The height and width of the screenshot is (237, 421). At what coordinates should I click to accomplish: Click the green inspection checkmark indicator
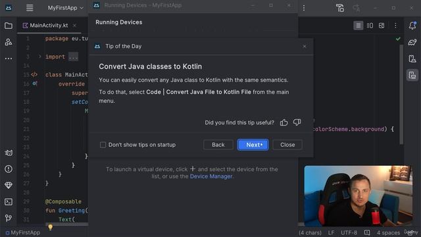tap(398, 39)
